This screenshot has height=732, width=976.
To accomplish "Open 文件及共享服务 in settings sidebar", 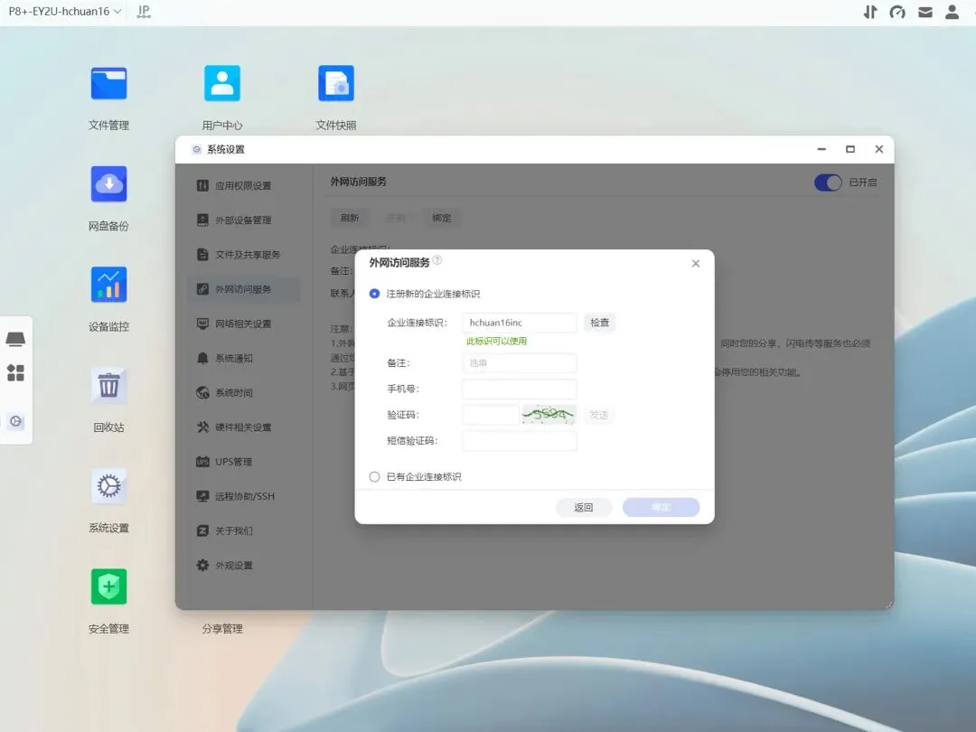I will [243, 255].
